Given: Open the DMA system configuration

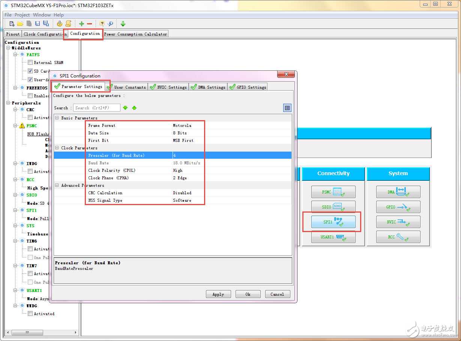Looking at the screenshot, I should 398,192.
